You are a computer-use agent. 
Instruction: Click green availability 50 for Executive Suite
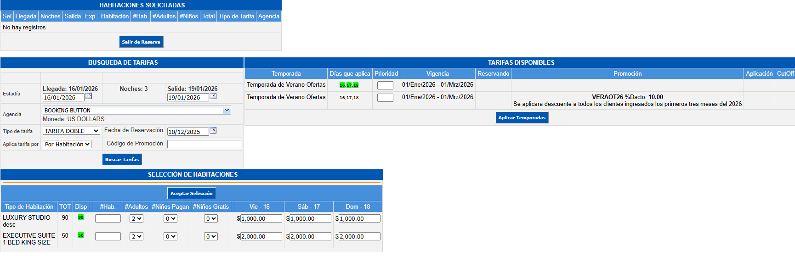click(x=81, y=235)
